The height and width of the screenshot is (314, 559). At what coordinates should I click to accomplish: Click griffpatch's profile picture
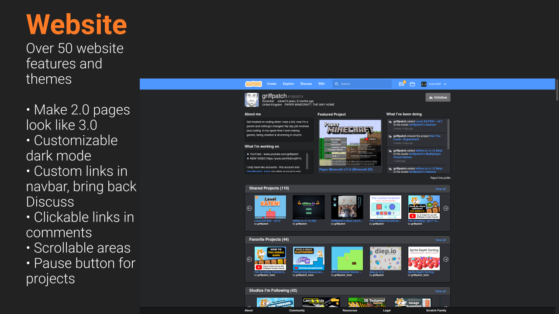tap(252, 99)
